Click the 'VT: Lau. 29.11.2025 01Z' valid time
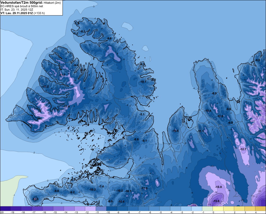The image size is (266, 214). [x=16, y=13]
